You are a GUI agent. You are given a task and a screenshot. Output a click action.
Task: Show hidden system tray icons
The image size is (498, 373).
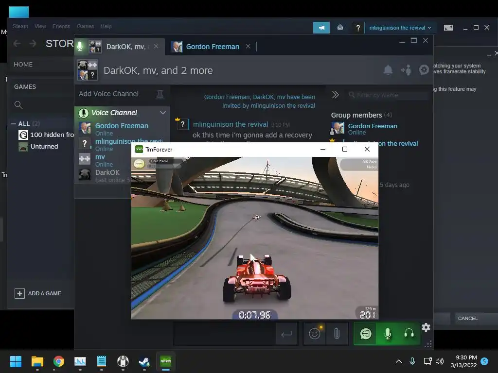pyautogui.click(x=399, y=361)
